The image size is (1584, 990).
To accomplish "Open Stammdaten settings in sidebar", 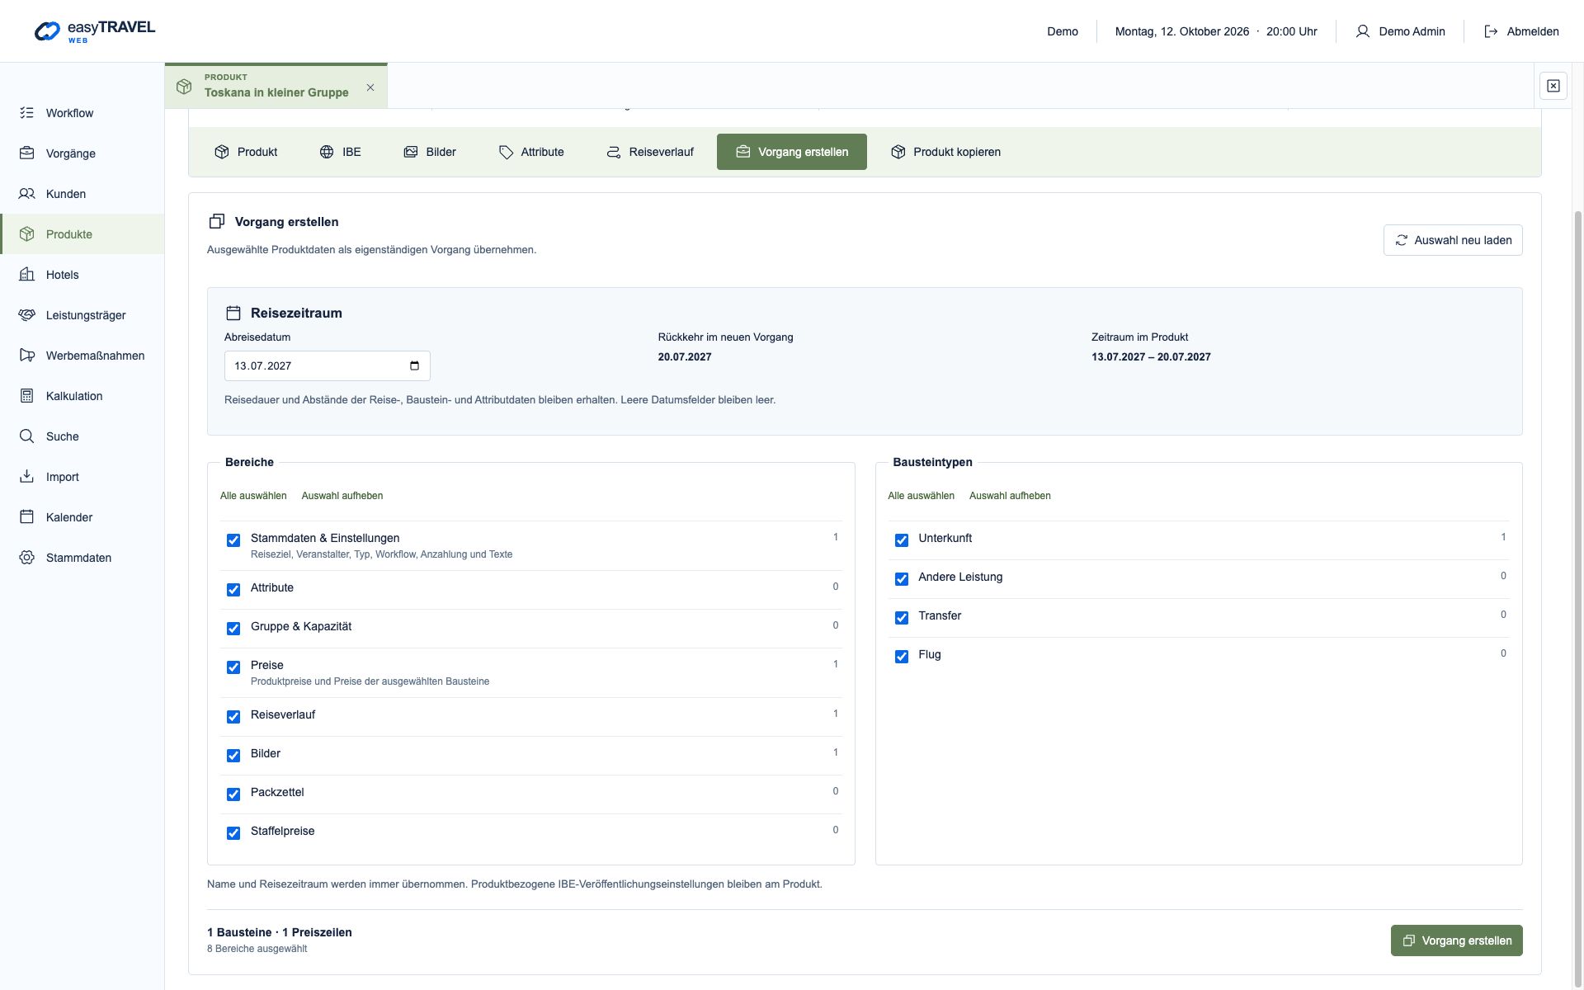I will [x=82, y=558].
